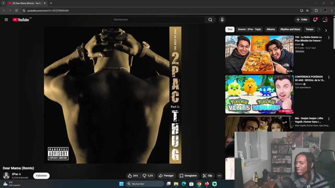Screen dimensions: 335x188
Task: Open the YouTube hamburger guide menu
Action: 6,20
